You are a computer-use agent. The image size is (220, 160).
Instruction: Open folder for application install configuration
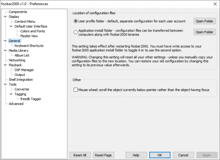click(x=204, y=32)
